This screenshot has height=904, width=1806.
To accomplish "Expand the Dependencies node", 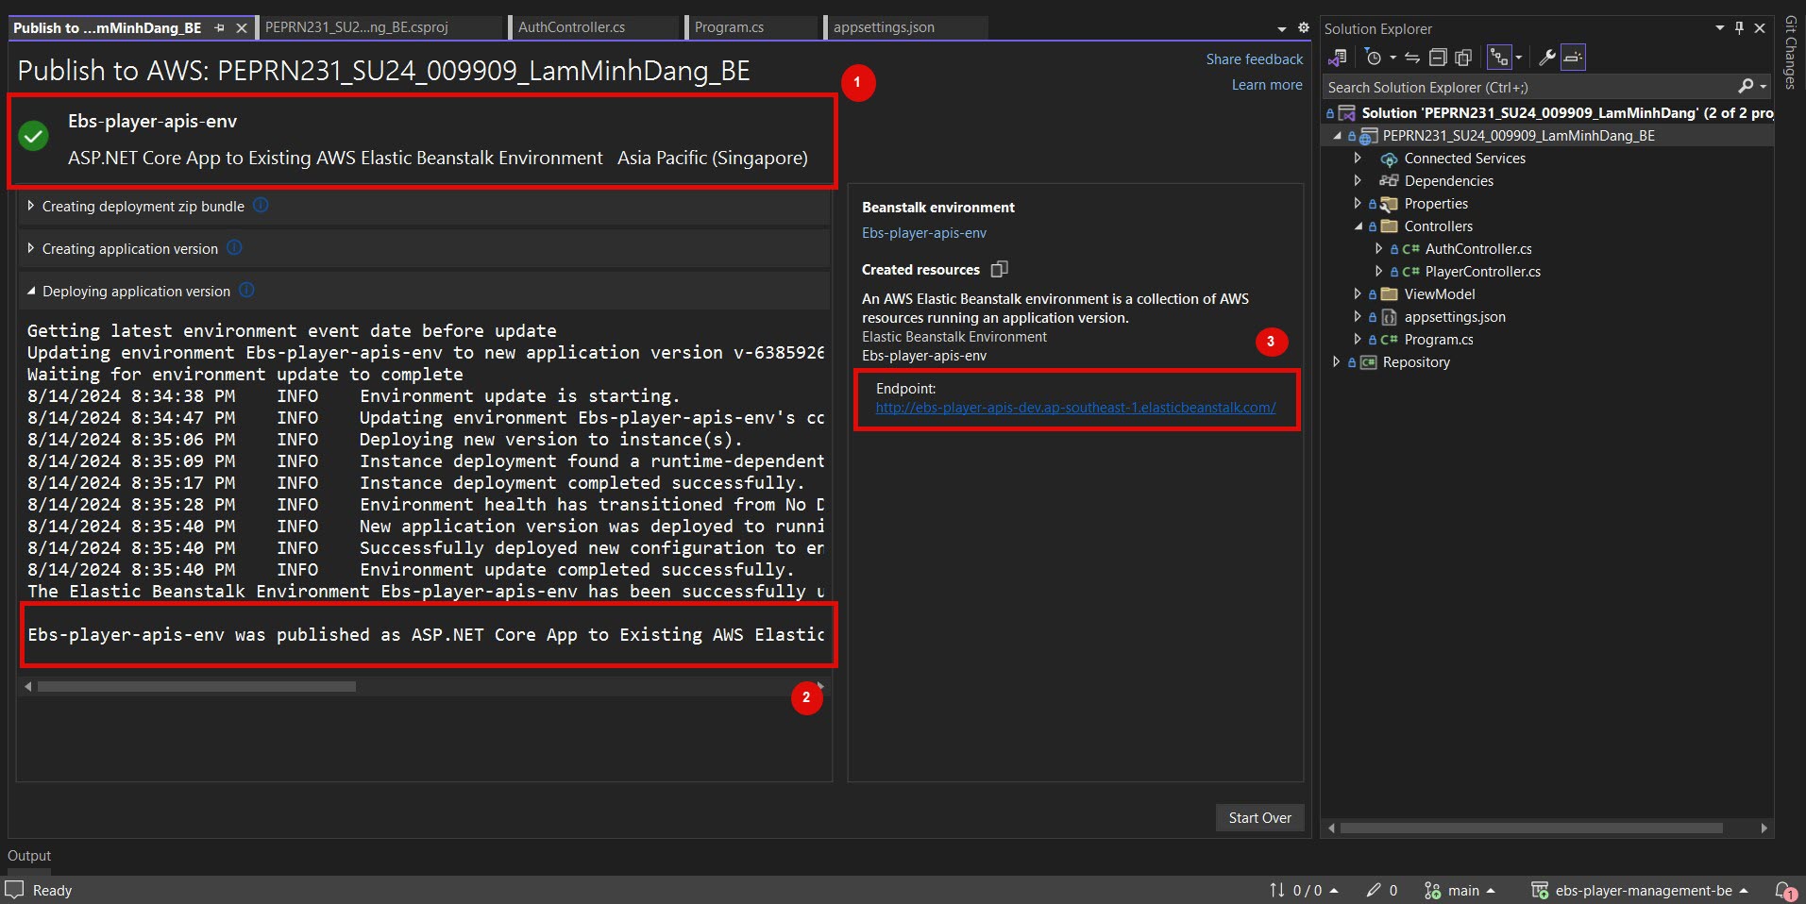I will coord(1358,181).
